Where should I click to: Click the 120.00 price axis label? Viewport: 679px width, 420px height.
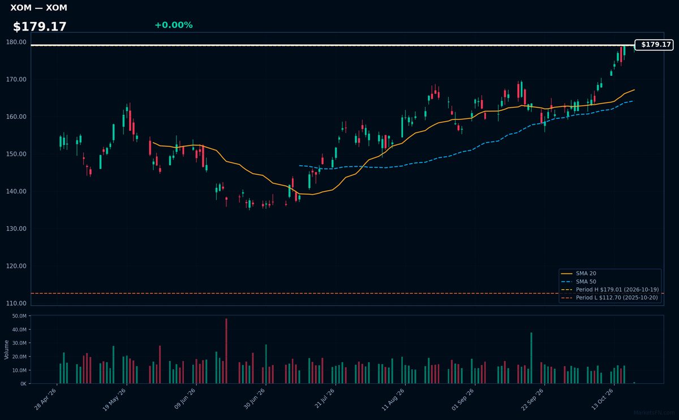coord(16,266)
